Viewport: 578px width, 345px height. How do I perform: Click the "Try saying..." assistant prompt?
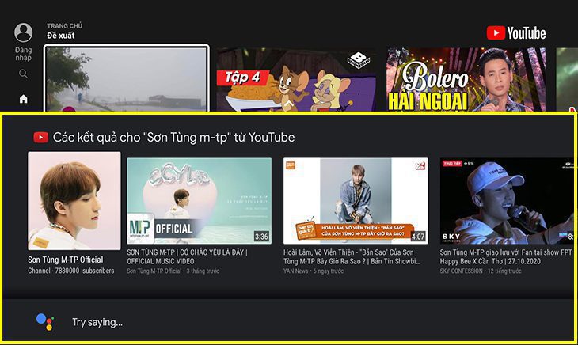(x=97, y=322)
